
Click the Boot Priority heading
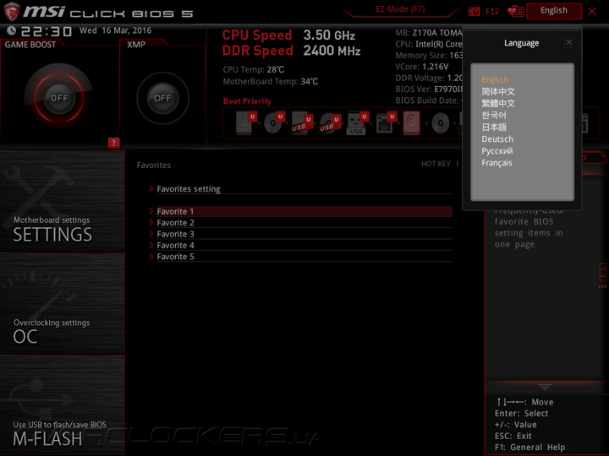pyautogui.click(x=247, y=101)
